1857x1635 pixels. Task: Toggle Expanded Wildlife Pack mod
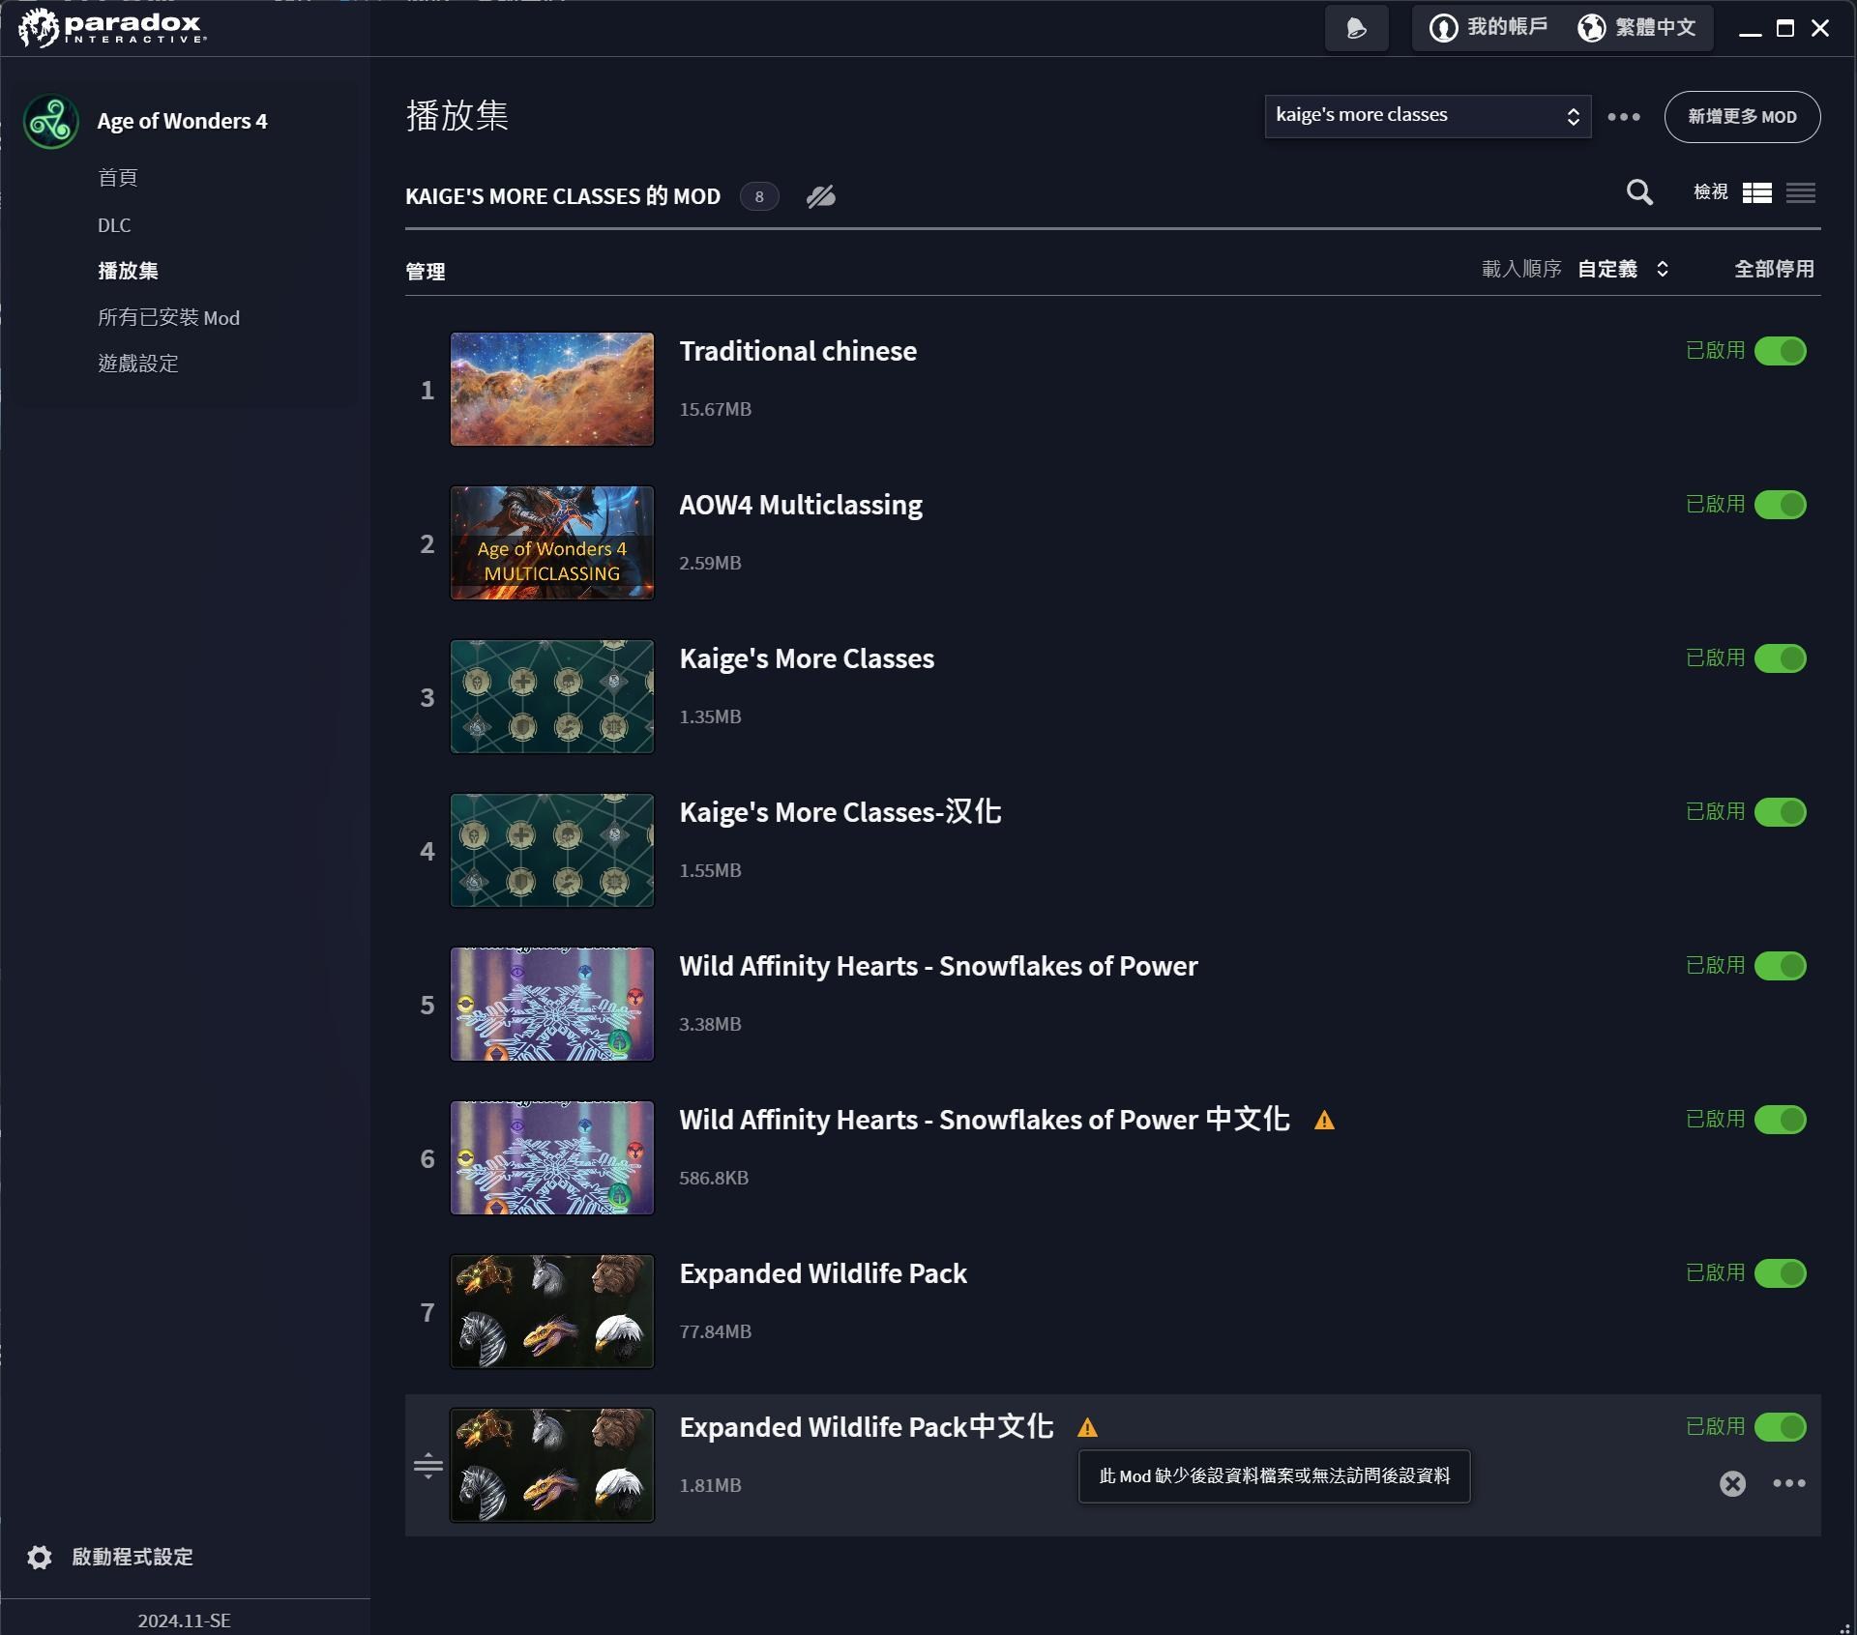[1781, 1273]
